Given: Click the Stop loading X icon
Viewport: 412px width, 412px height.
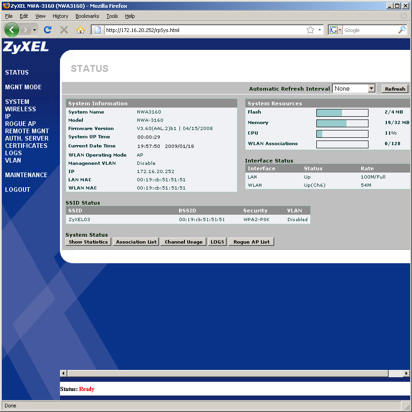Looking at the screenshot, I should coord(64,30).
